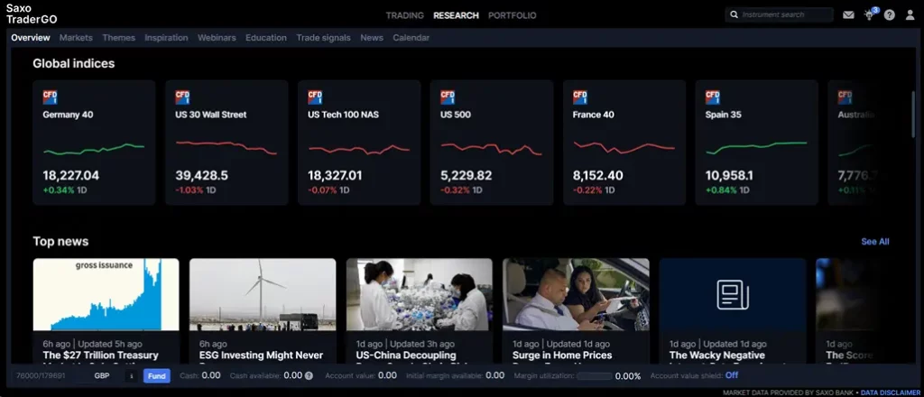
Task: Open the wind turbine news thumbnail
Action: tap(263, 294)
